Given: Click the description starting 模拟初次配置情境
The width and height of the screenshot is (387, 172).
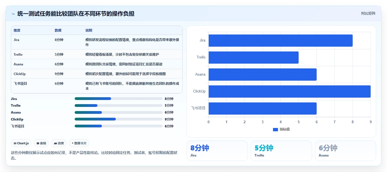Looking at the screenshot, I should pyautogui.click(x=126, y=74).
